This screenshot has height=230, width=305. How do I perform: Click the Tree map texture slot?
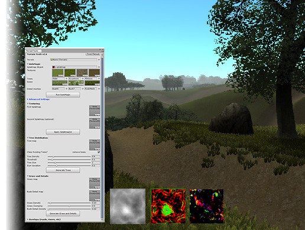[x=95, y=145]
